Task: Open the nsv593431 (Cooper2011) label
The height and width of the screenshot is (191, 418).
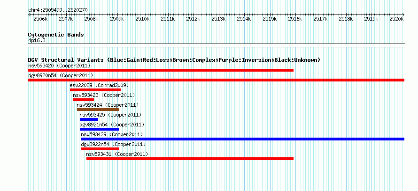Action: pyautogui.click(x=117, y=154)
